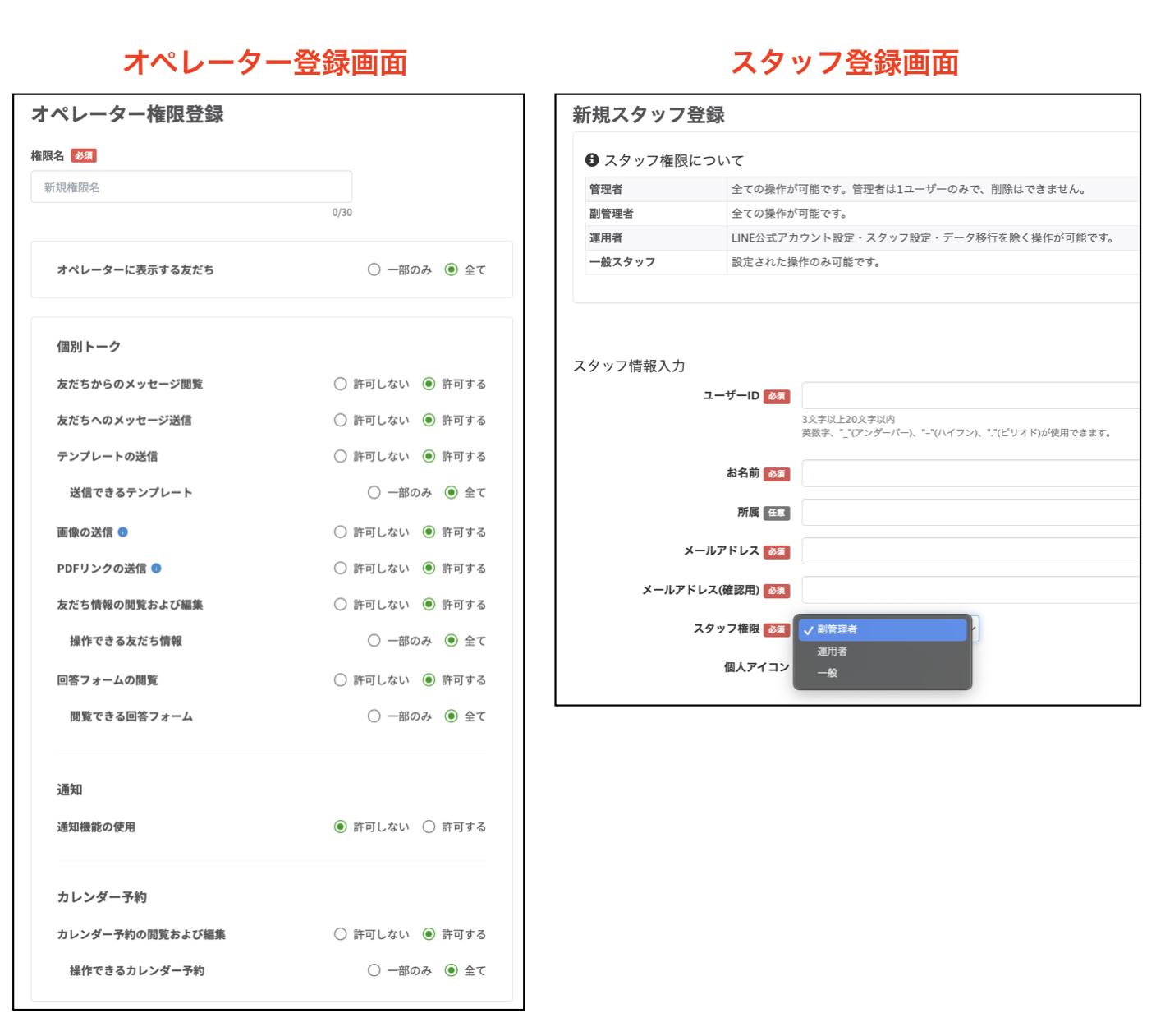The image size is (1156, 1027).
Task: Click the info icon beside PDFリンクの送信
Action: tap(158, 568)
